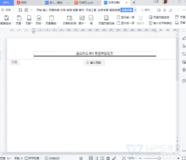Open a new tab with plus button
Viewport: 186px width, 160px height.
coord(134,3)
